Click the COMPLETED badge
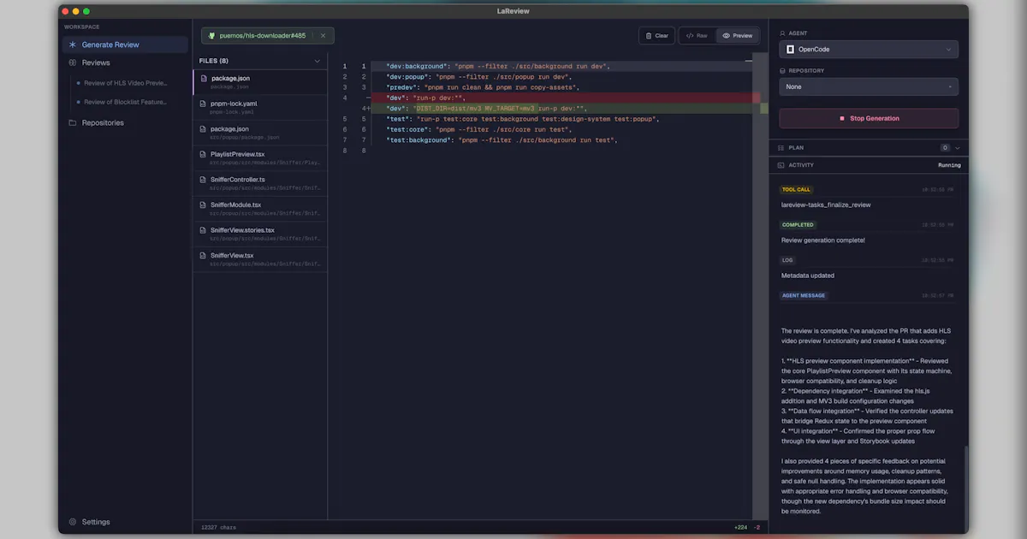This screenshot has height=539, width=1027. [798, 225]
